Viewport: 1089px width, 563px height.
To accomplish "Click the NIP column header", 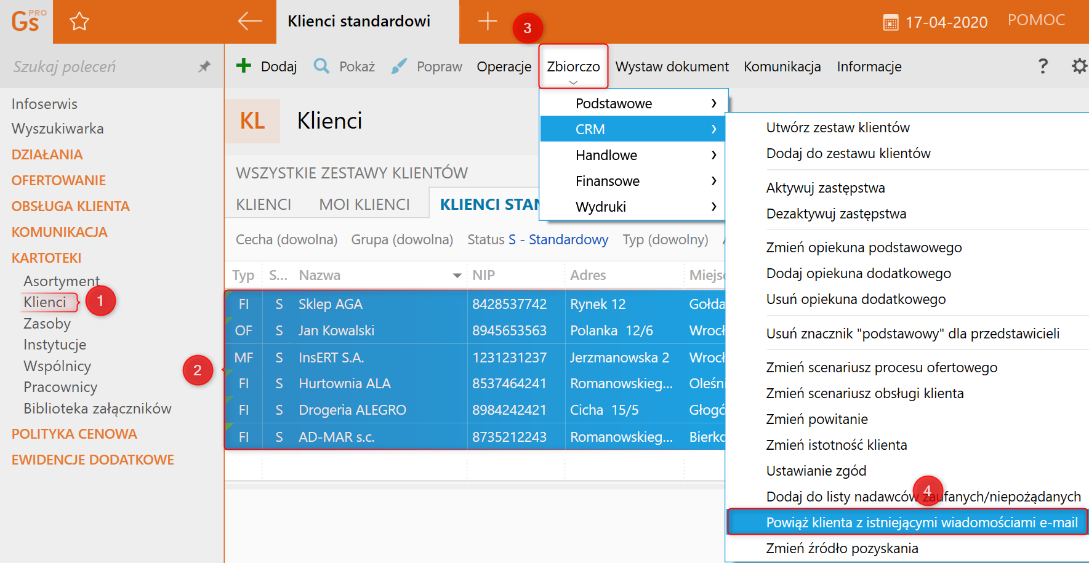I will tap(483, 275).
